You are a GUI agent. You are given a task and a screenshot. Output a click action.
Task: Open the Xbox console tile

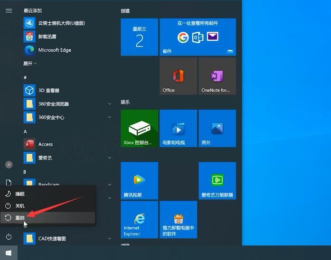139,128
